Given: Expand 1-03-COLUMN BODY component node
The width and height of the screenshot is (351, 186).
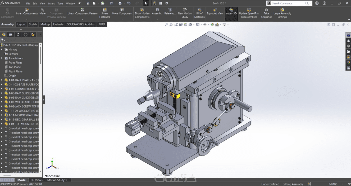Looking at the screenshot, I should coord(2,89).
